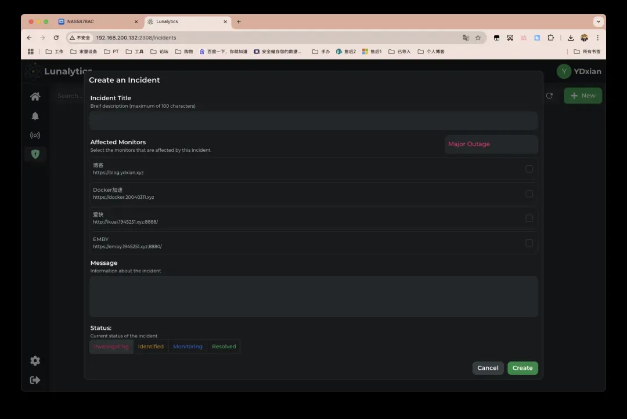Enable the EMBY monitor checkbox
Image resolution: width=627 pixels, height=419 pixels.
tap(529, 243)
